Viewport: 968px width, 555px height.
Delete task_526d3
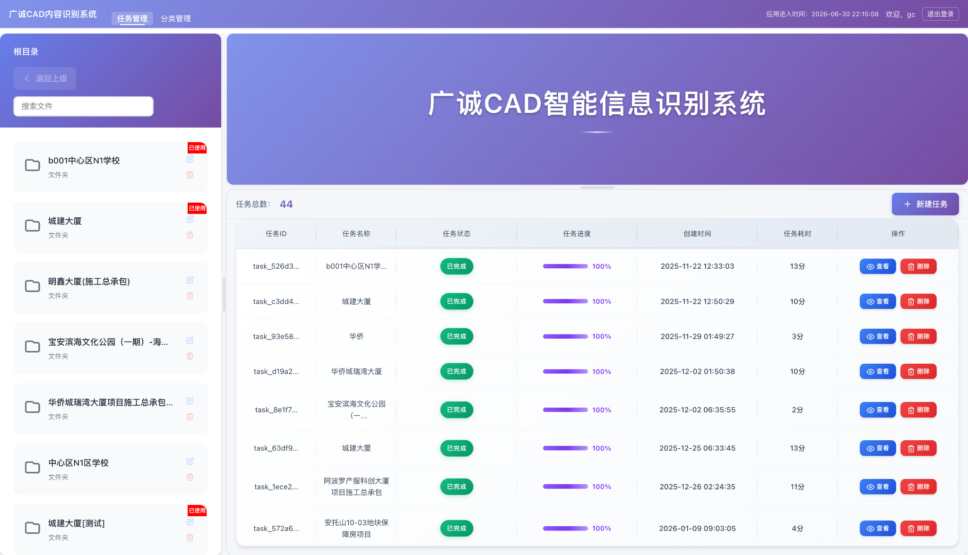pyautogui.click(x=918, y=266)
